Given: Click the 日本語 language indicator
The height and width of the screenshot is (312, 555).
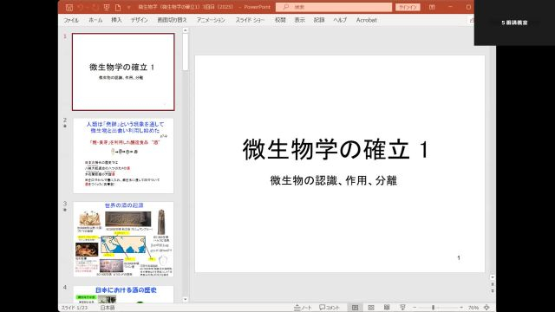Looking at the screenshot, I should 108,308.
